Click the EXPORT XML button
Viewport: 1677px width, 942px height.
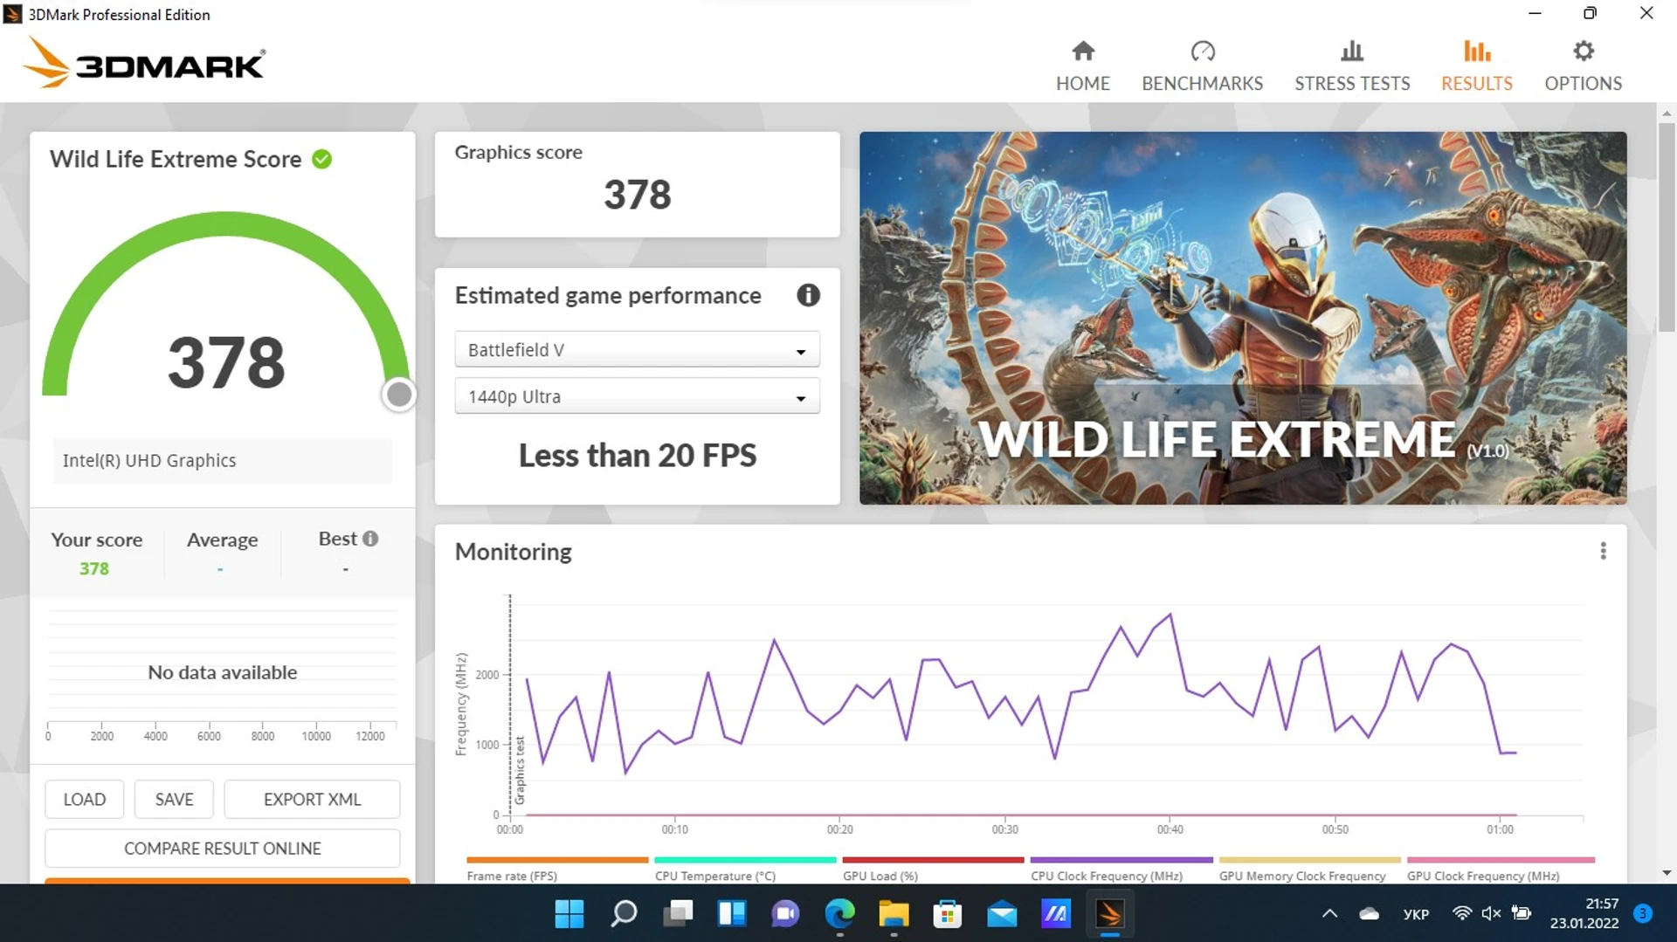pyautogui.click(x=312, y=799)
